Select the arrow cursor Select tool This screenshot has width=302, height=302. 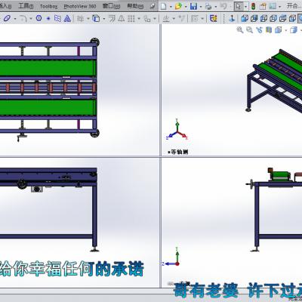(238, 6)
